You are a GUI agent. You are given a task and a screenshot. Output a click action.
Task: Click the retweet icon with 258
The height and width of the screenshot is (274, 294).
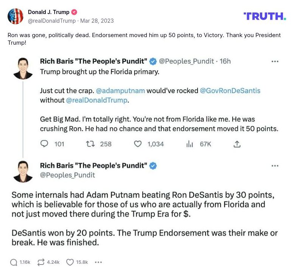[90, 144]
